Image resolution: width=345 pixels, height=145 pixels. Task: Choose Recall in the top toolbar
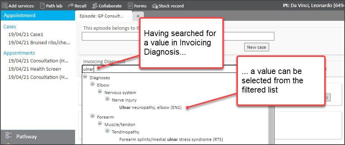80,6
